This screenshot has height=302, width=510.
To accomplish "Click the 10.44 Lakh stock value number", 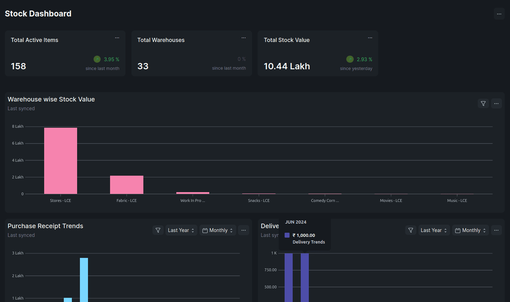I will coord(287,66).
